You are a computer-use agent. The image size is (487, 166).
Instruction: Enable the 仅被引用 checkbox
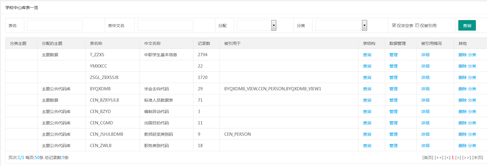pyautogui.click(x=417, y=25)
